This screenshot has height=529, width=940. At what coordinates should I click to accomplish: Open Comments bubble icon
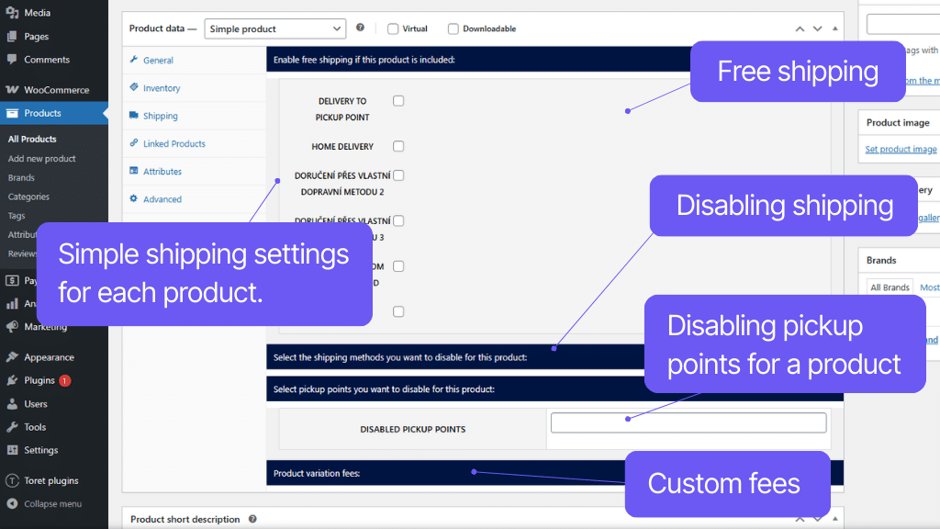pyautogui.click(x=12, y=60)
